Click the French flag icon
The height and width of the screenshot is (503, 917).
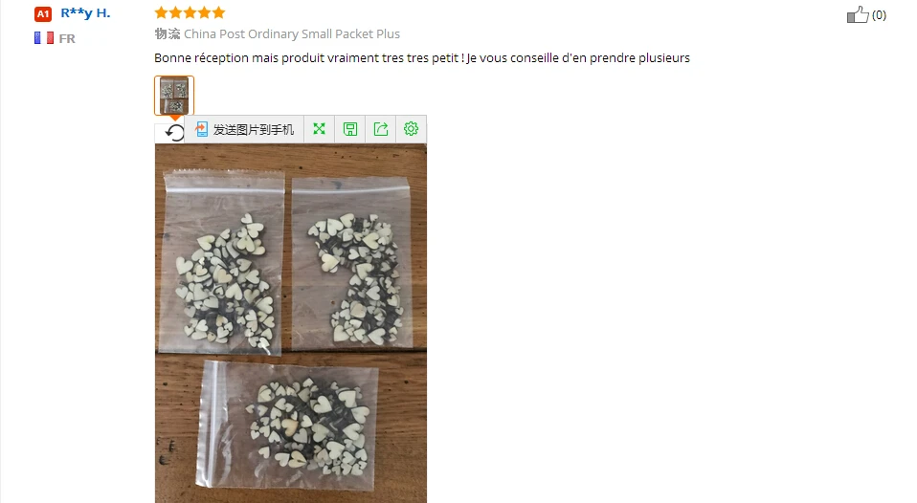coord(44,38)
